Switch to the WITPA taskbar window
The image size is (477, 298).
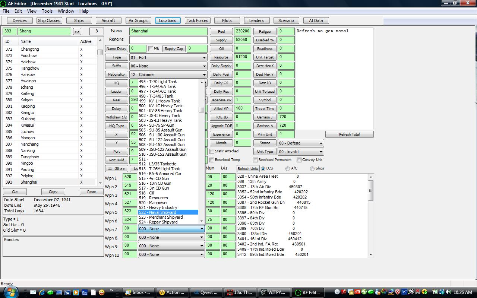[273, 292]
